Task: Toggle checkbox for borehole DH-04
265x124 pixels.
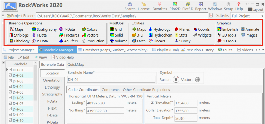Action: [x=10, y=86]
